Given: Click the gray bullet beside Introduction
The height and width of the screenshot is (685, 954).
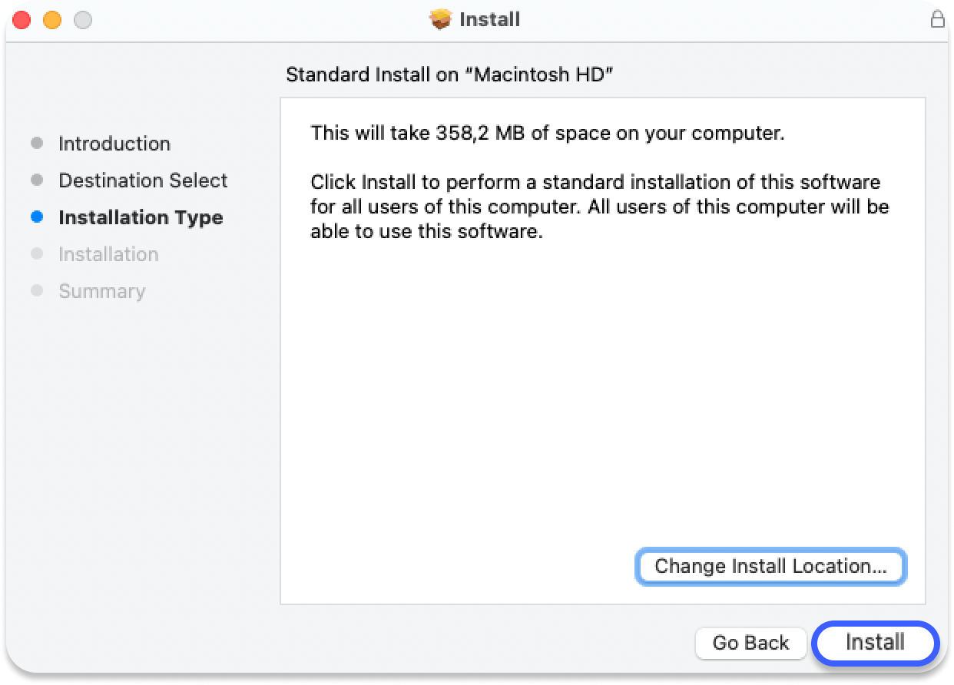Looking at the screenshot, I should (37, 144).
